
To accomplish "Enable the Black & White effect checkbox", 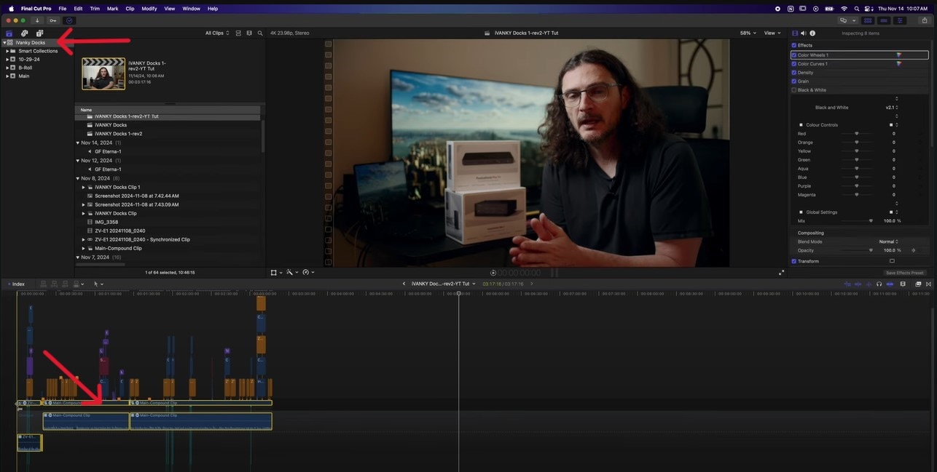I will pyautogui.click(x=794, y=90).
